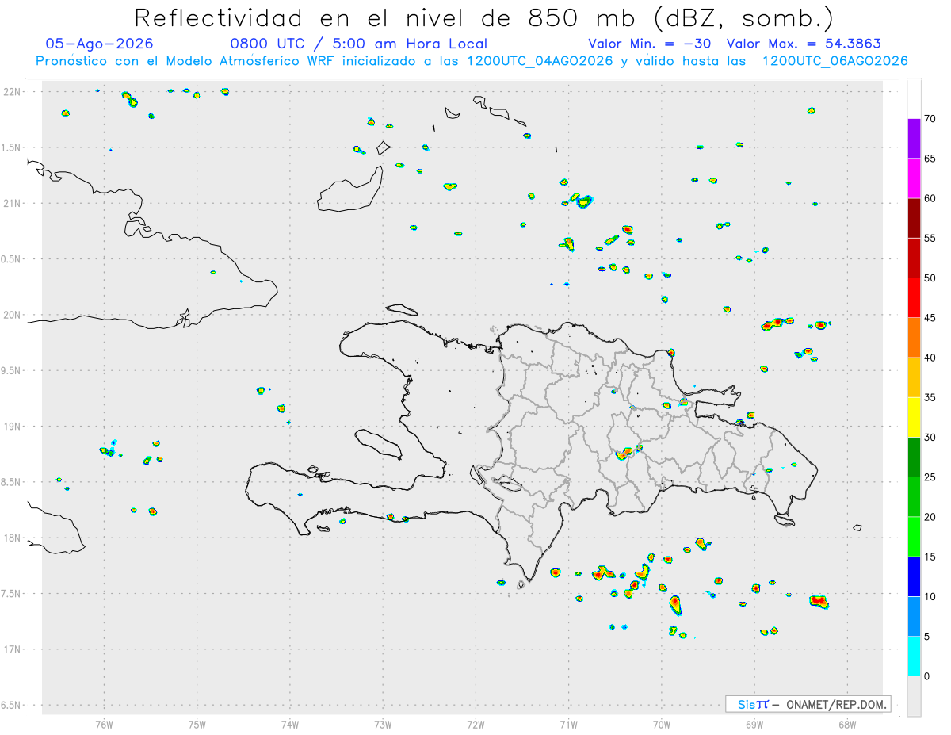The image size is (951, 735).
Task: Select the bright lime 15–20 dBZ color band
Action: click(x=914, y=537)
